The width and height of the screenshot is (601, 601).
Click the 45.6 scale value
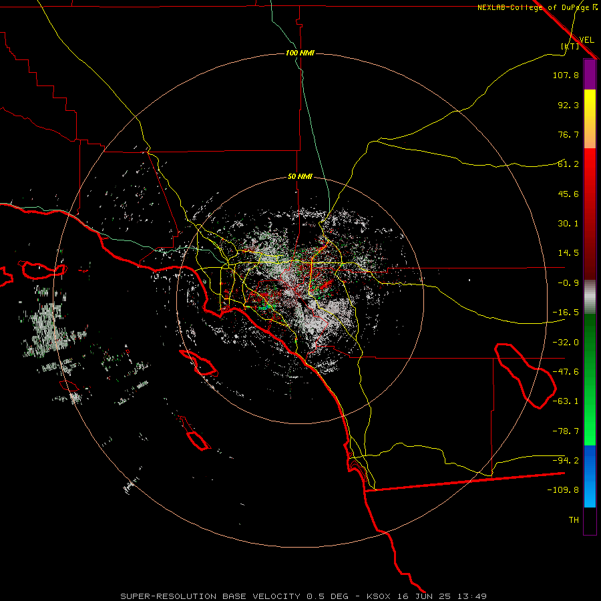568,194
